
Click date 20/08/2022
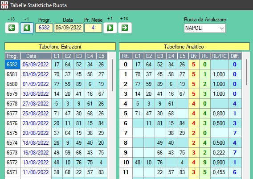(36, 133)
